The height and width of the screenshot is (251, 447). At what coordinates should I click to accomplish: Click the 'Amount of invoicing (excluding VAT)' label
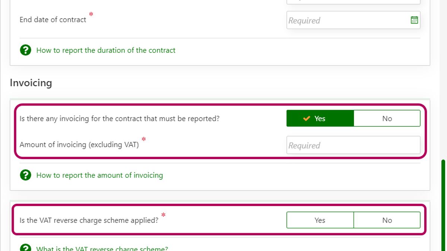tap(79, 145)
